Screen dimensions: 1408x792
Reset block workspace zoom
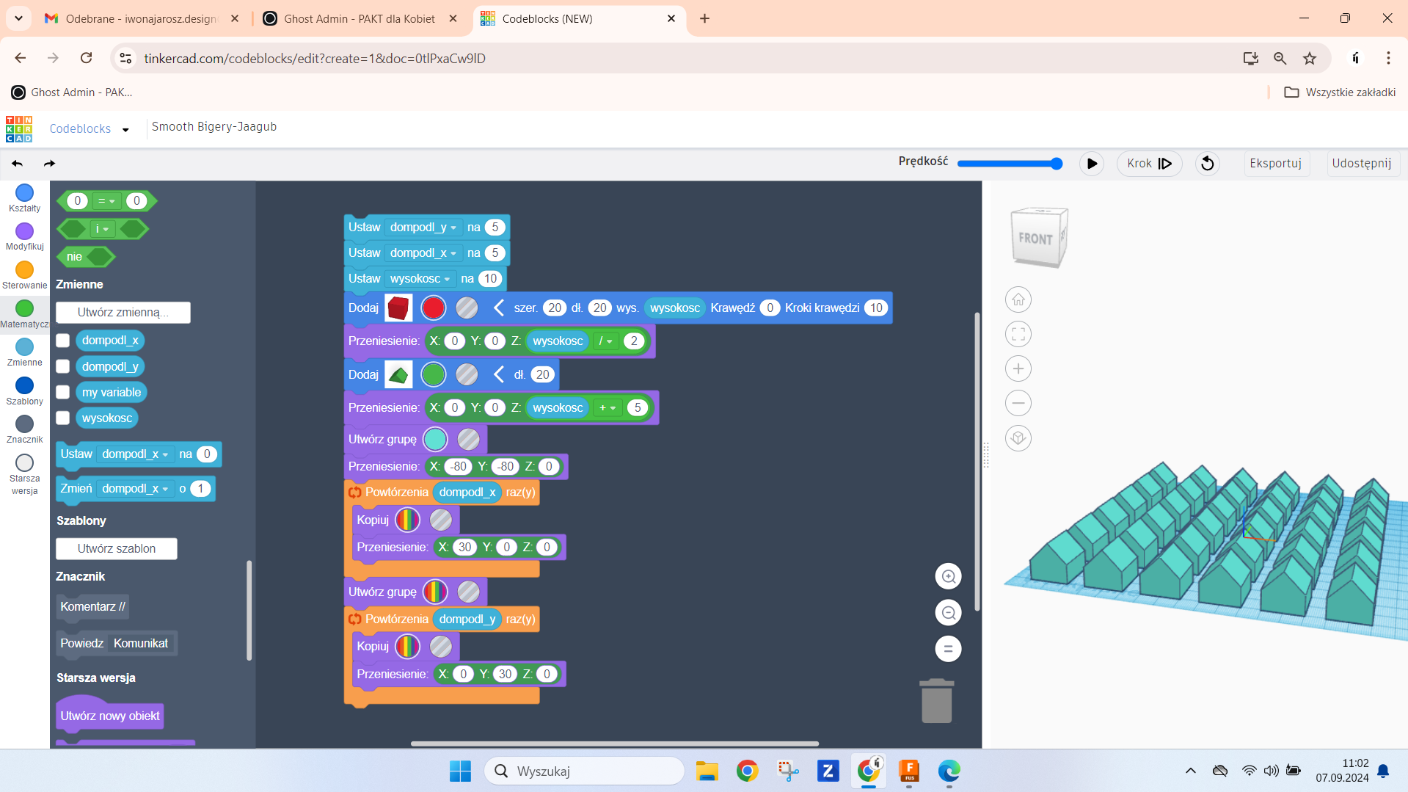pos(948,648)
